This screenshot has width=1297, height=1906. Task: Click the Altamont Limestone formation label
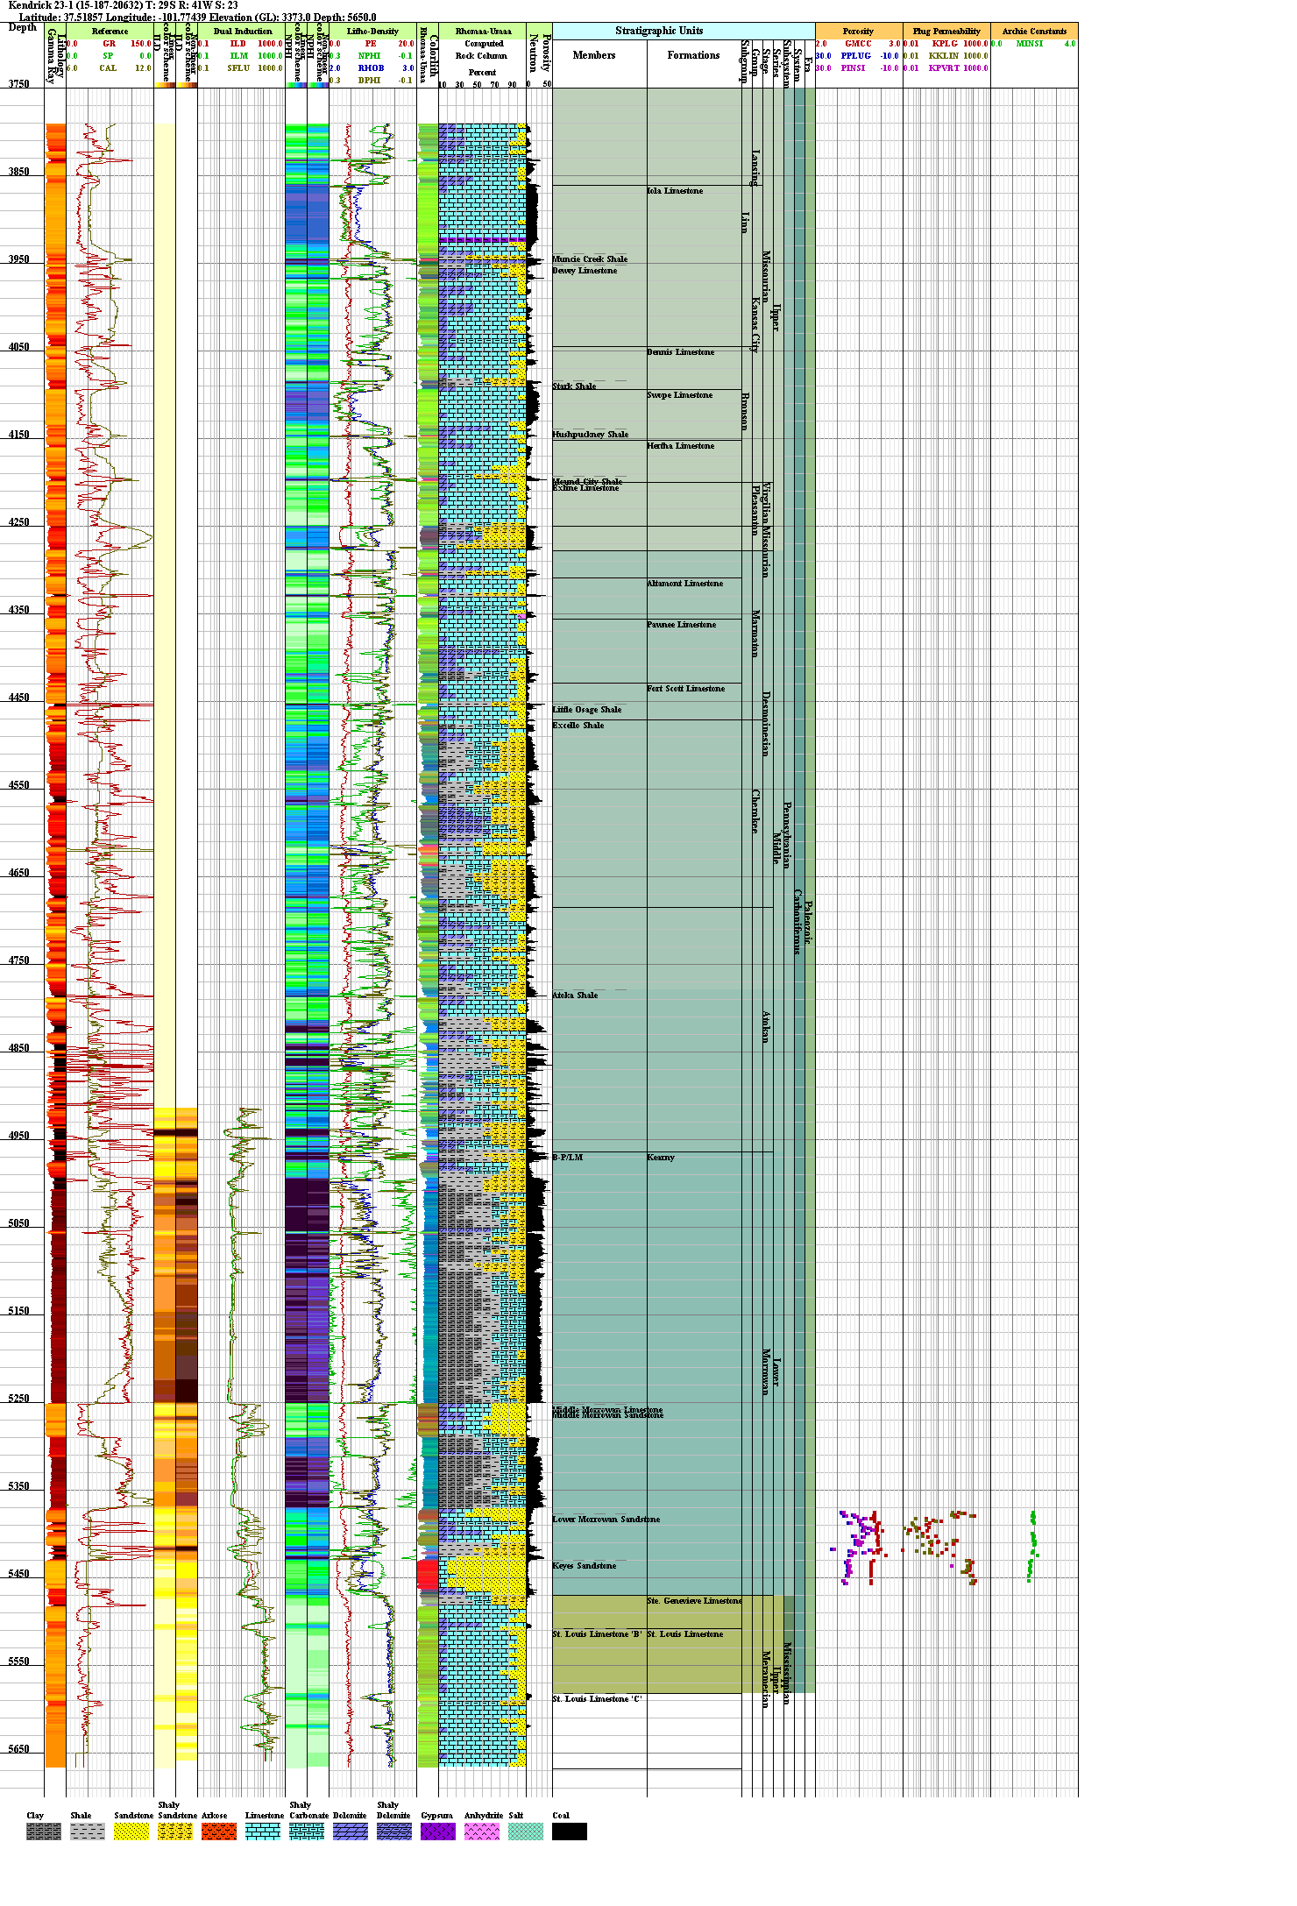tap(685, 584)
